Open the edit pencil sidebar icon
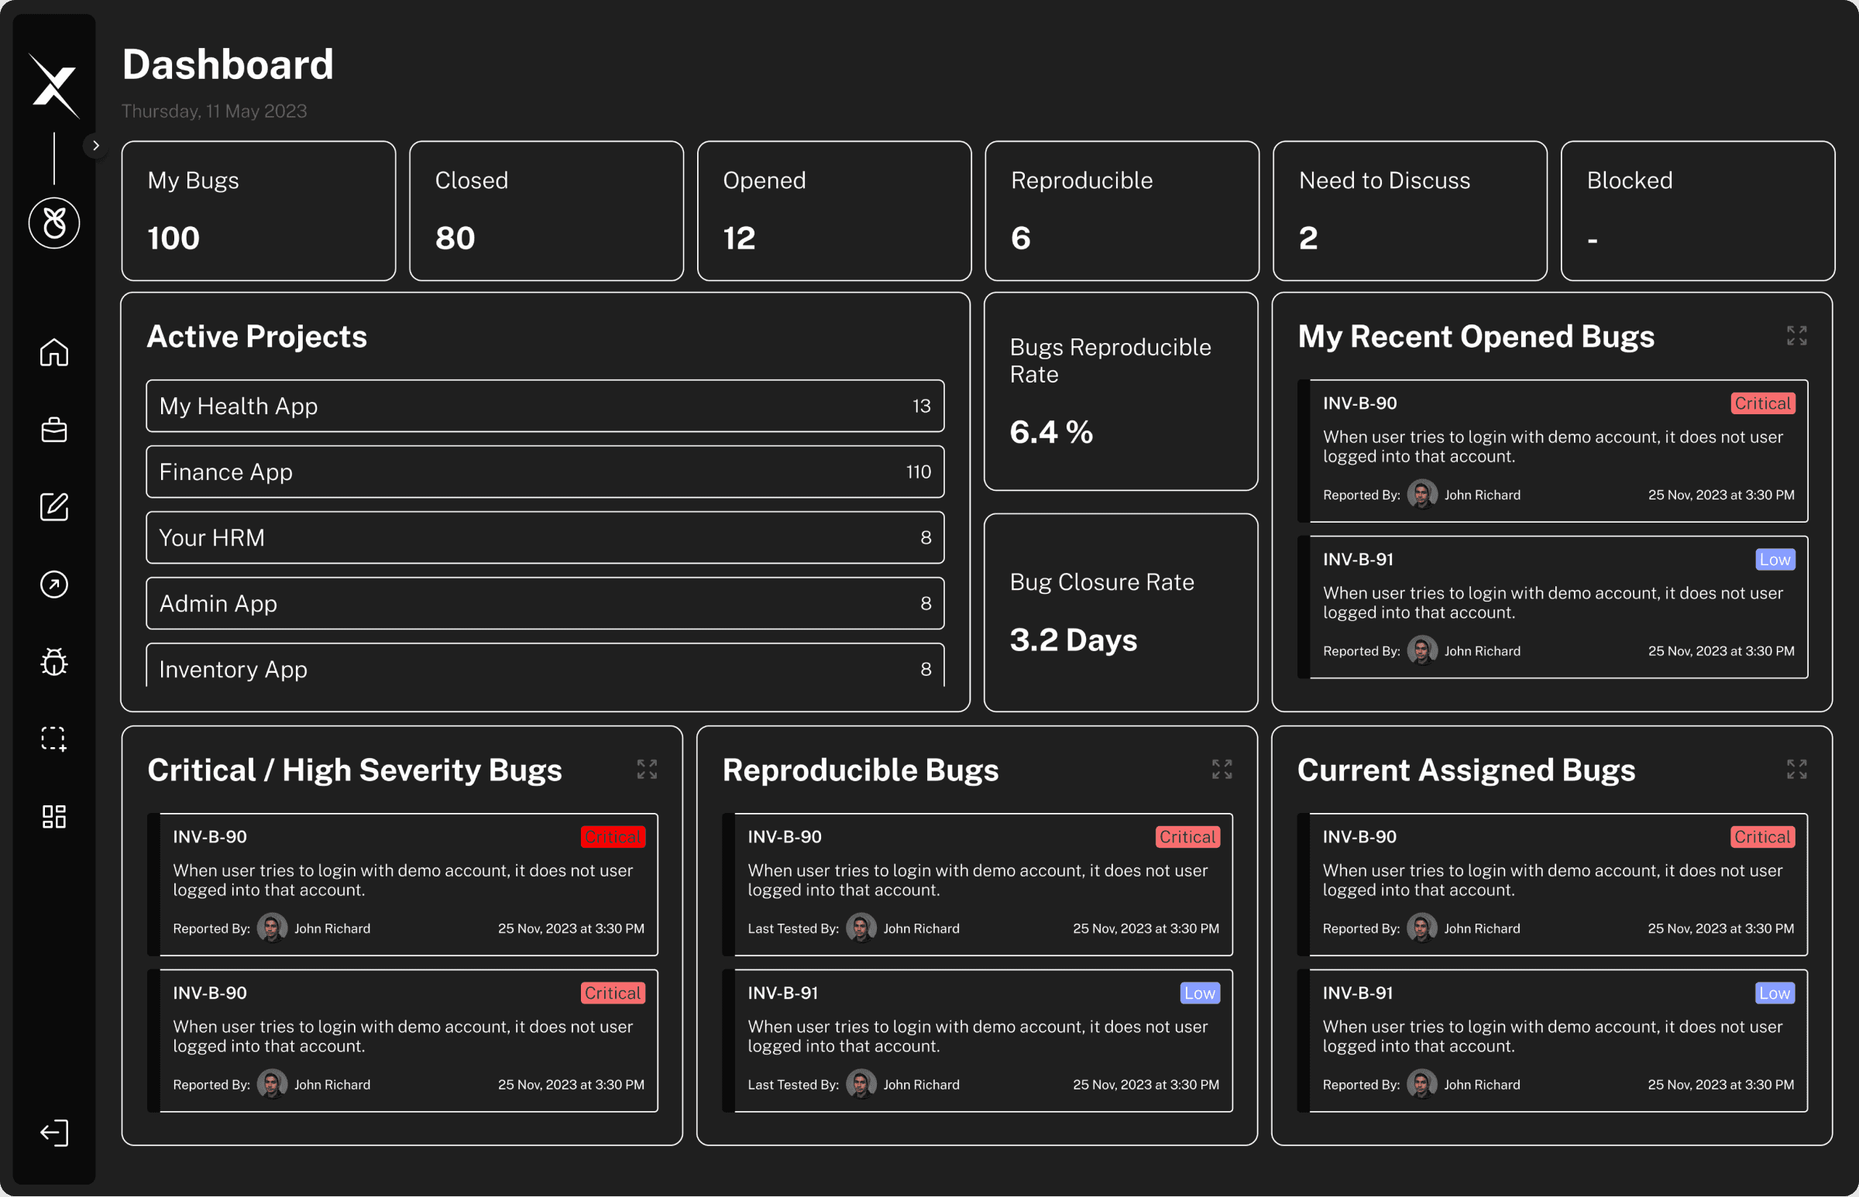The image size is (1859, 1197). (53, 507)
